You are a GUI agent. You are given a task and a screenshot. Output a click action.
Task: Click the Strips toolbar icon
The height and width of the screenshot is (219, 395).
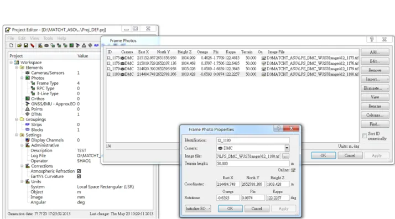click(x=96, y=45)
